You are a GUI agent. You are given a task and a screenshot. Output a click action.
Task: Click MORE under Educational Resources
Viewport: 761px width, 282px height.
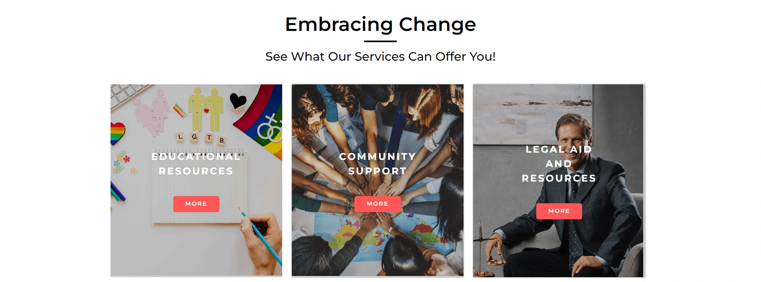[x=196, y=204]
